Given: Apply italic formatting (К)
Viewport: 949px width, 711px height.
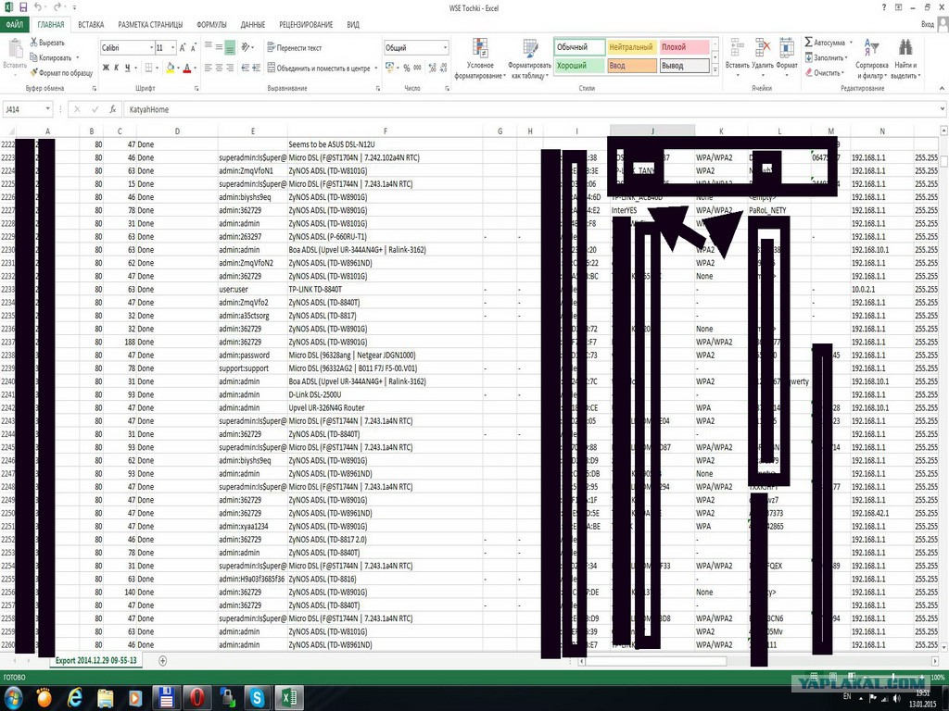Looking at the screenshot, I should coord(116,68).
